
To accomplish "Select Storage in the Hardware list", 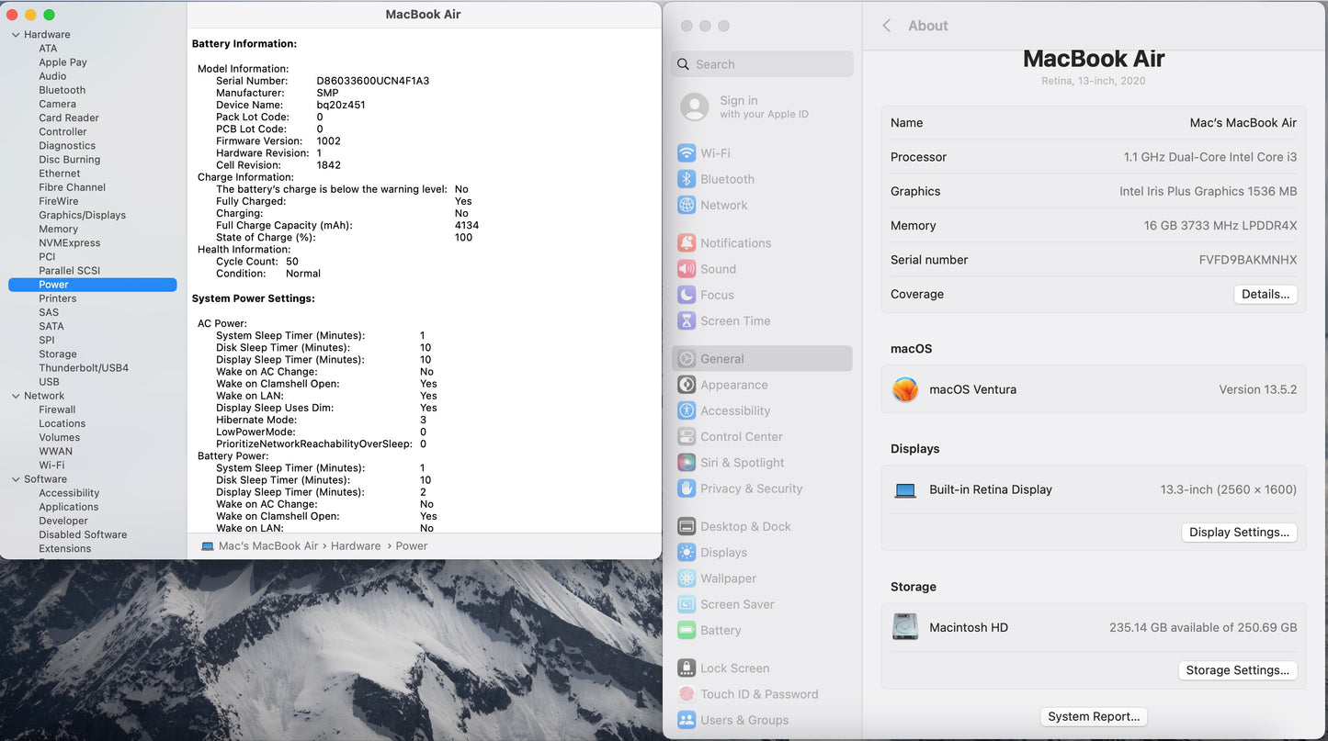I will [x=58, y=354].
